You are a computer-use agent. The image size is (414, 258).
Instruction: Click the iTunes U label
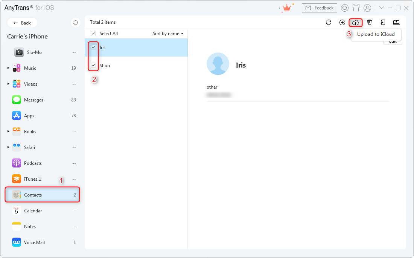(32, 179)
